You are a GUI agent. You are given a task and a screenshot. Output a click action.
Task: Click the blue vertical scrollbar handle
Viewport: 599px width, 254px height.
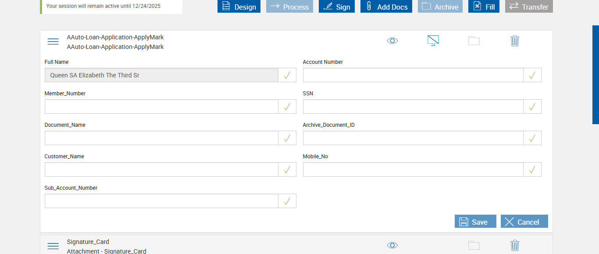pos(595,74)
